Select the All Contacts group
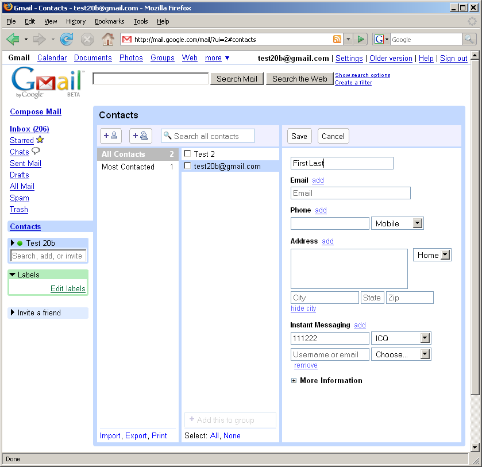 point(138,154)
